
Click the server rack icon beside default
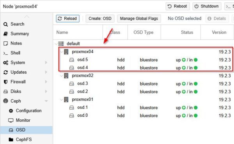tap(61, 44)
